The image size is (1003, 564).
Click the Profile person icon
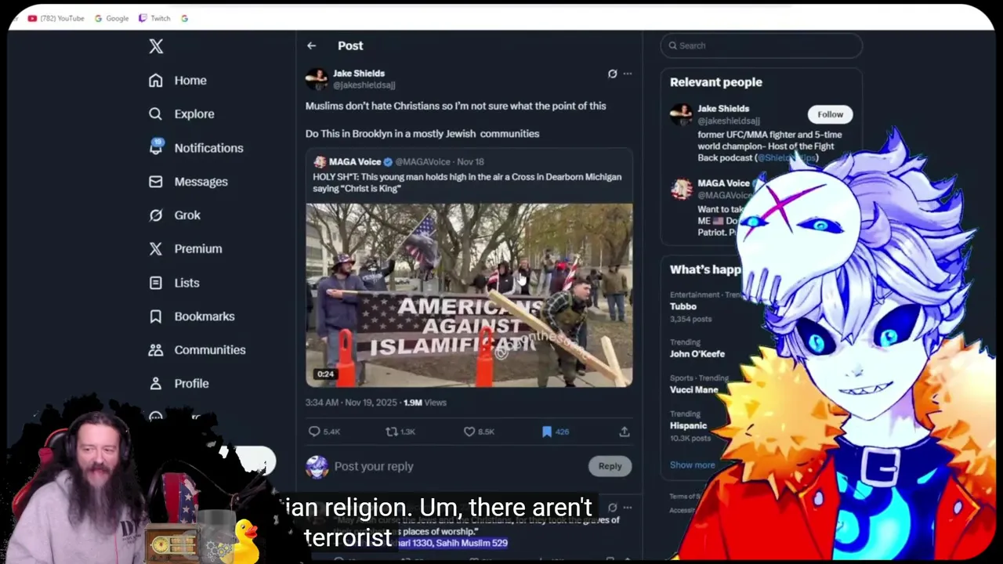[156, 383]
